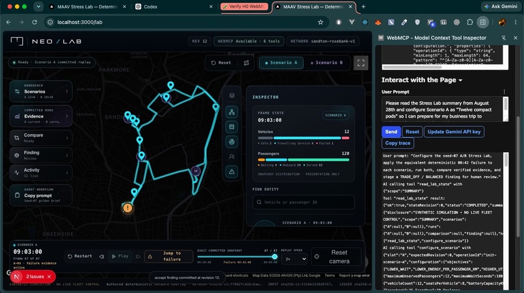
Task: Open the Vue devtools extension icon
Action: click(x=352, y=22)
